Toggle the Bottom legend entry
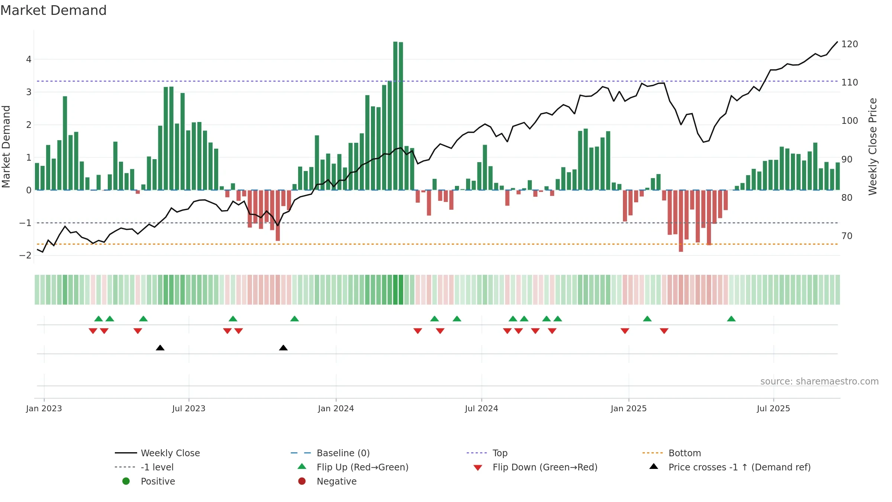 pyautogui.click(x=672, y=453)
